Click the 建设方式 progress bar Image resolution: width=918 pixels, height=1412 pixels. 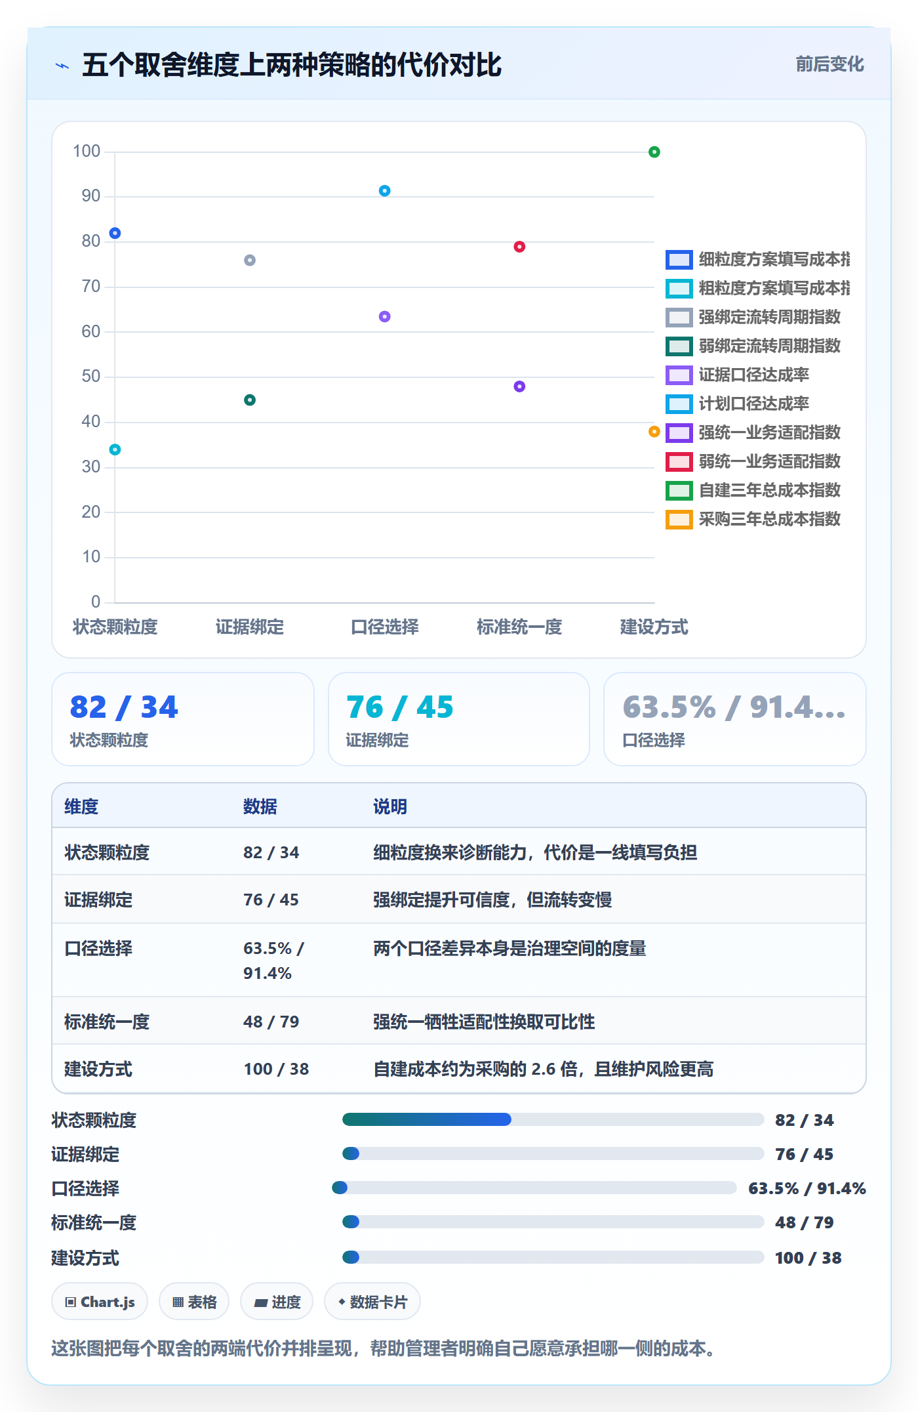click(553, 1257)
